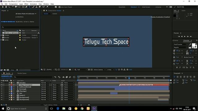Click the Character panel eyedropper
This screenshot has width=198, height=111.
[x=190, y=44]
